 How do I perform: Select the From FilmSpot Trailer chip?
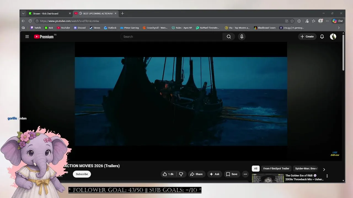[276, 169]
